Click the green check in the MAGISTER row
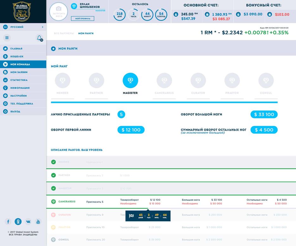 [54, 188]
